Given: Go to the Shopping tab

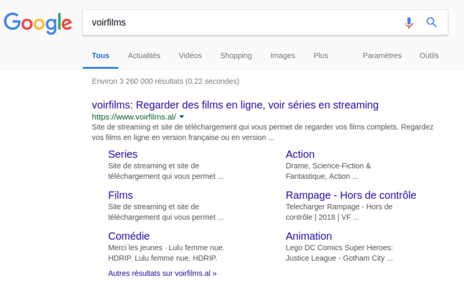Looking at the screenshot, I should tap(236, 56).
